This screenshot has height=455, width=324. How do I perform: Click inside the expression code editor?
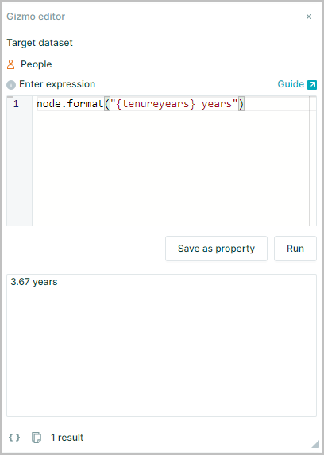click(171, 161)
